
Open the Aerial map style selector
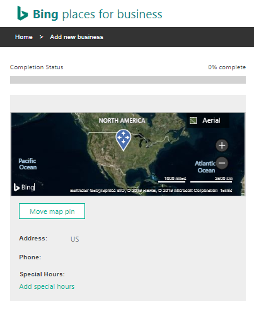pos(208,120)
